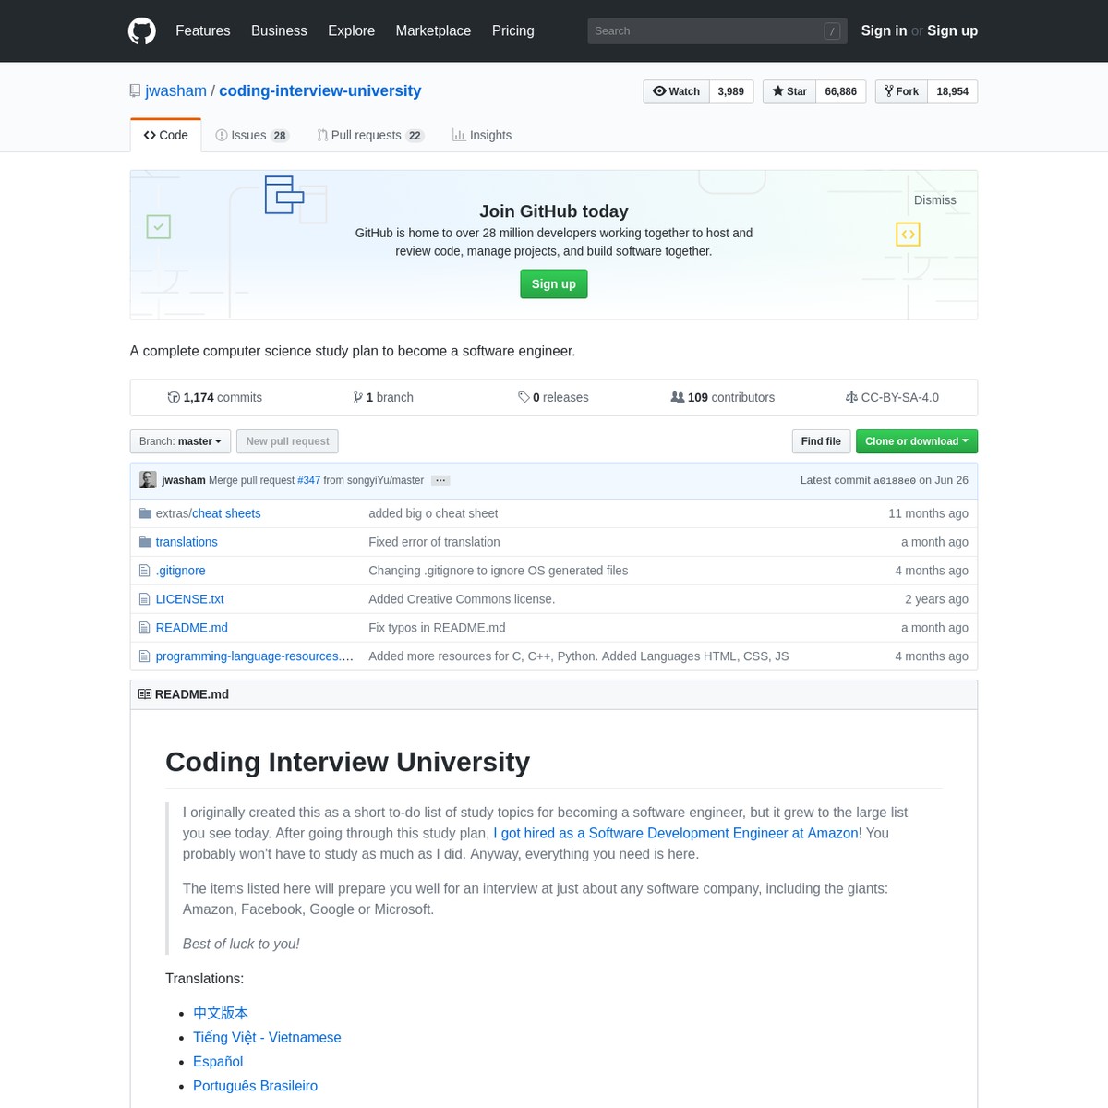Open the README.md file link in list
The height and width of the screenshot is (1108, 1108).
click(x=192, y=628)
